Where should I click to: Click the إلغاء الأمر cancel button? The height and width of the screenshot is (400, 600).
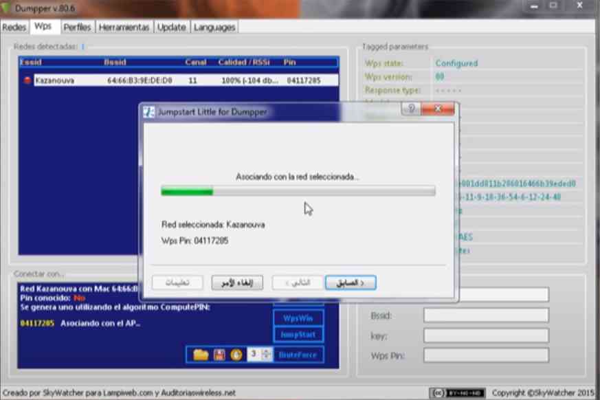[x=237, y=283]
